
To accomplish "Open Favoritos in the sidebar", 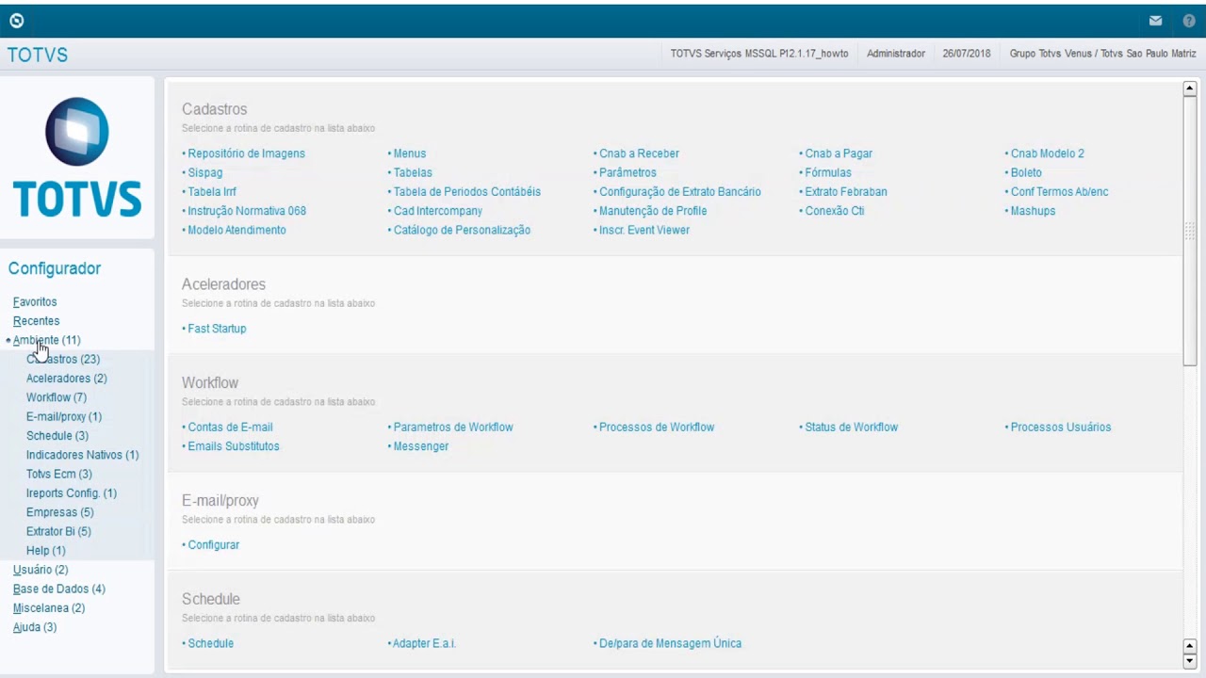I will (35, 302).
